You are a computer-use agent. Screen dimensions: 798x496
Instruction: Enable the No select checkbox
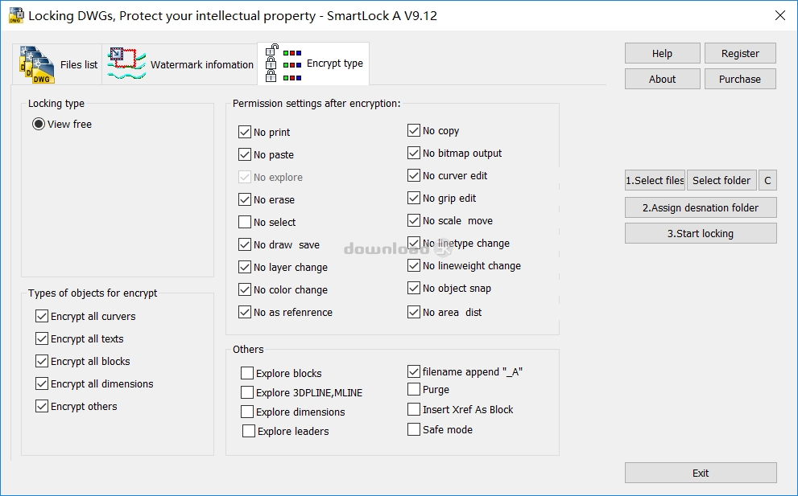coord(245,222)
